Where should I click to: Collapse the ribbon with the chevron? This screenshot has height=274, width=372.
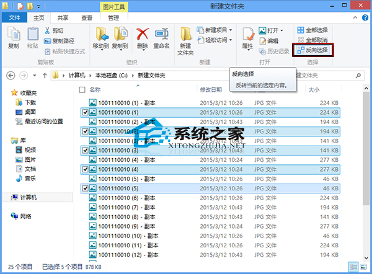point(355,17)
